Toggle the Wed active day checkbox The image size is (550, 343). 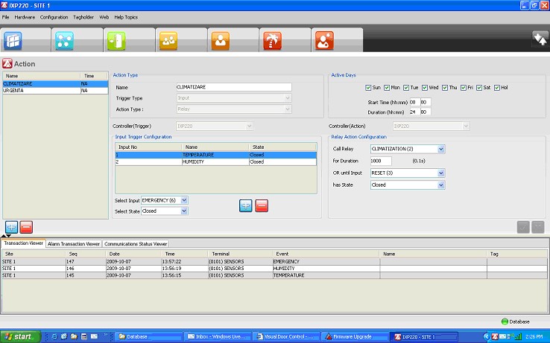click(x=425, y=88)
